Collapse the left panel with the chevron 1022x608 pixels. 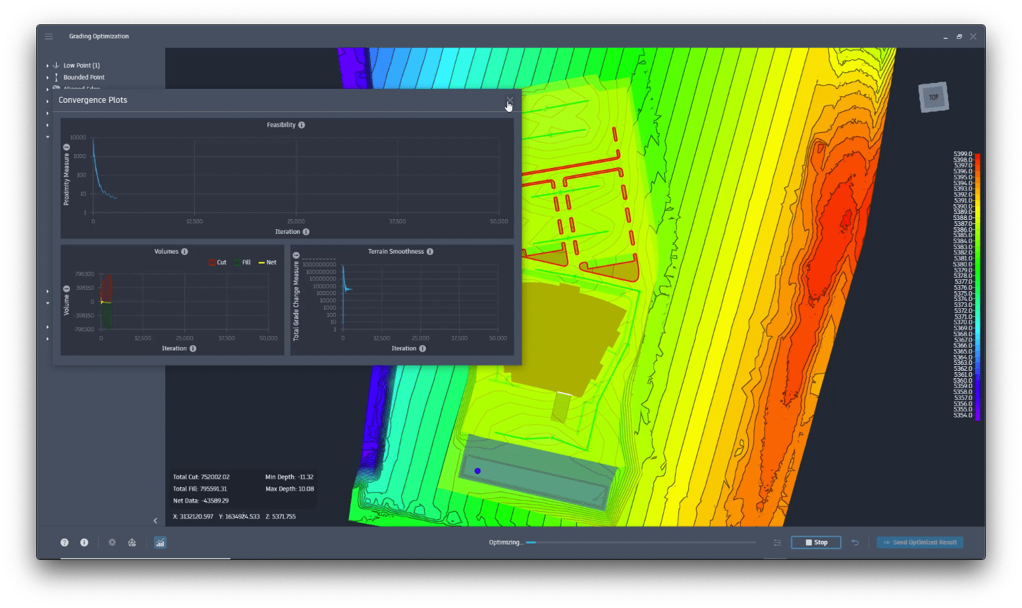pyautogui.click(x=155, y=521)
